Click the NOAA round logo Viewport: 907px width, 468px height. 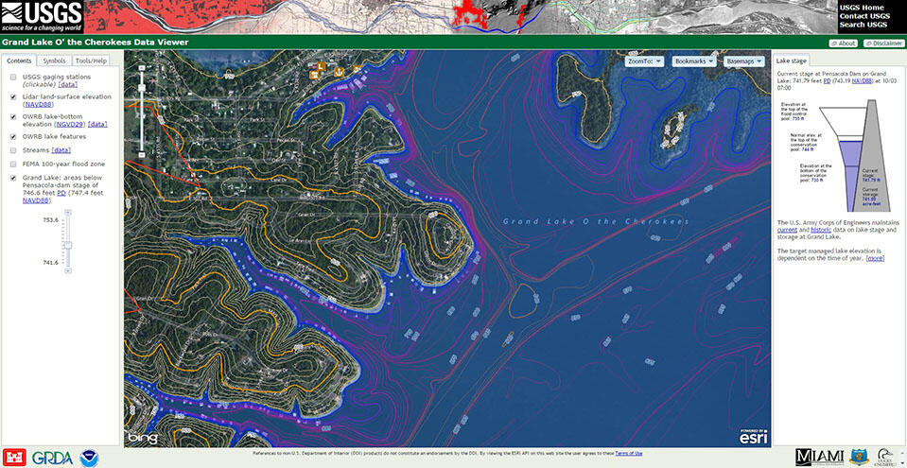[x=90, y=458]
